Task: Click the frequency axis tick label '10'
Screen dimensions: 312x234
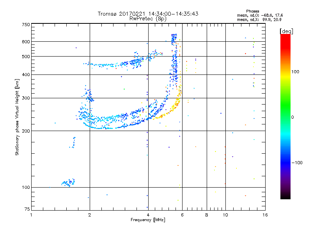Action: point(225,215)
